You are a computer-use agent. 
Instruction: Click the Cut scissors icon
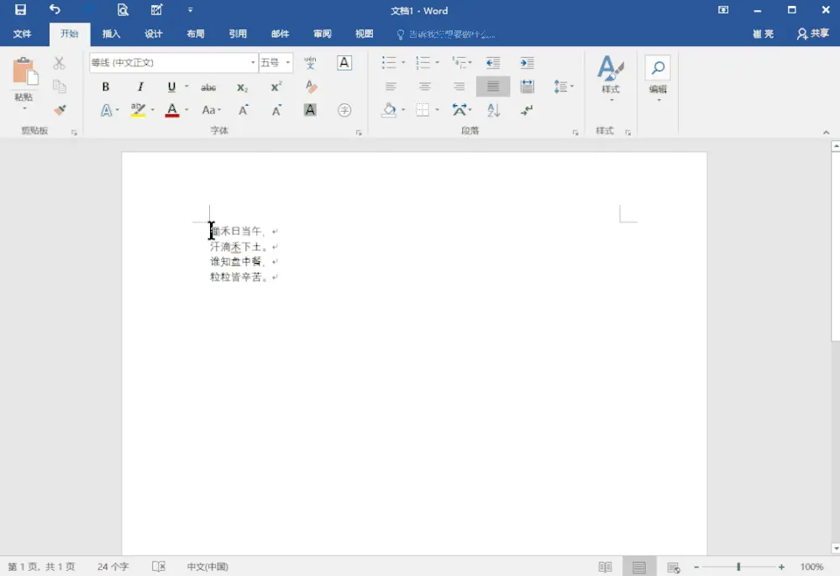(x=60, y=63)
